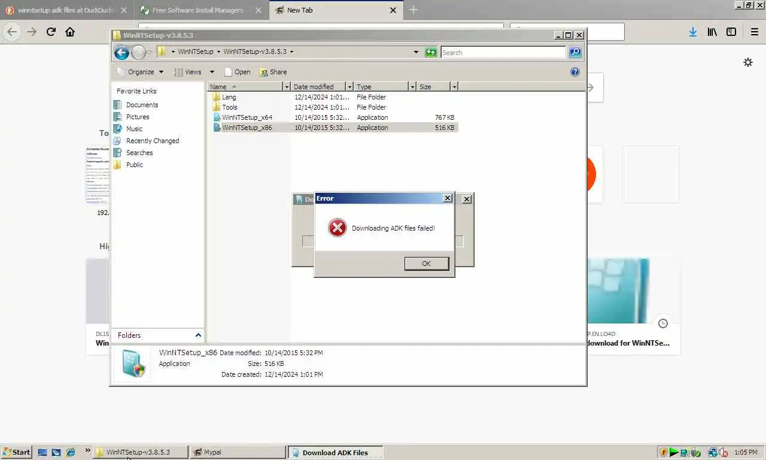Click the Views toolbar button
This screenshot has width=766, height=460.
[188, 72]
